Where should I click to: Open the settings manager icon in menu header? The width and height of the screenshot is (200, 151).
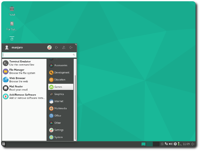pyautogui.click(x=50, y=47)
